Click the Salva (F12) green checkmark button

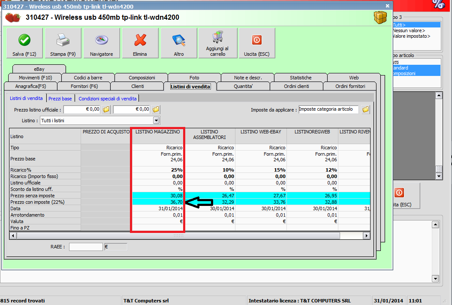pos(24,43)
